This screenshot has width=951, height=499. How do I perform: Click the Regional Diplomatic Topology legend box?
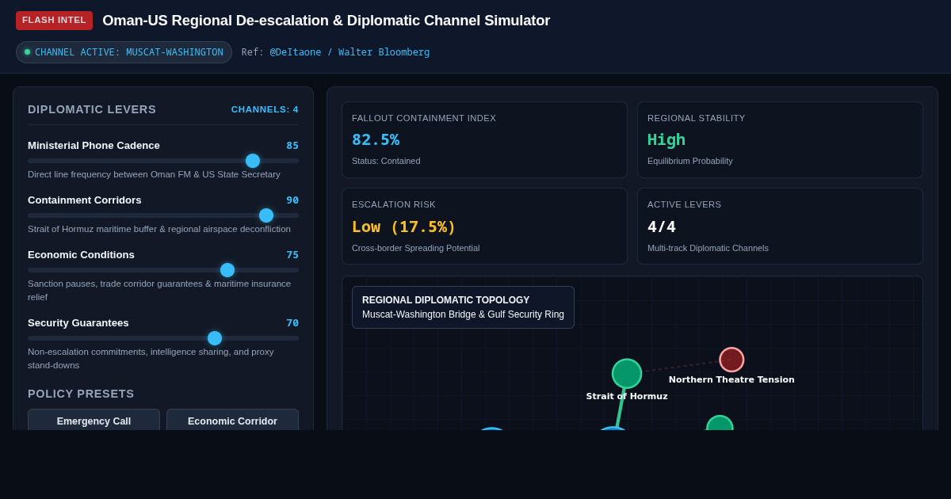463,307
